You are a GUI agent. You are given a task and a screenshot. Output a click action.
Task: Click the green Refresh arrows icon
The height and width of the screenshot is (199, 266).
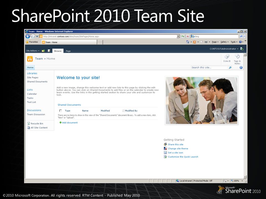(x=183, y=36)
